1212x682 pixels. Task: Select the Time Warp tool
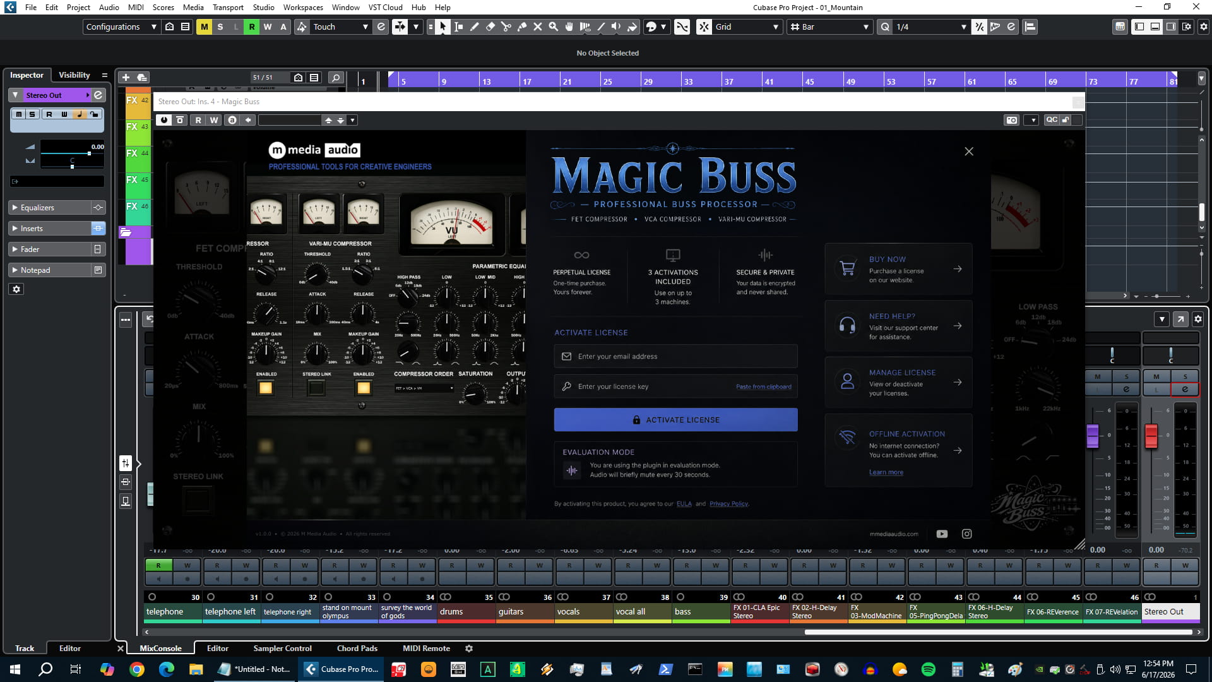[585, 27]
